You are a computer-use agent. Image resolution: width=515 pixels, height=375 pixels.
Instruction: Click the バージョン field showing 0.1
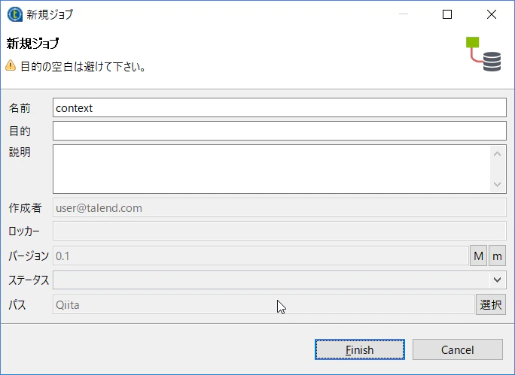tap(261, 256)
